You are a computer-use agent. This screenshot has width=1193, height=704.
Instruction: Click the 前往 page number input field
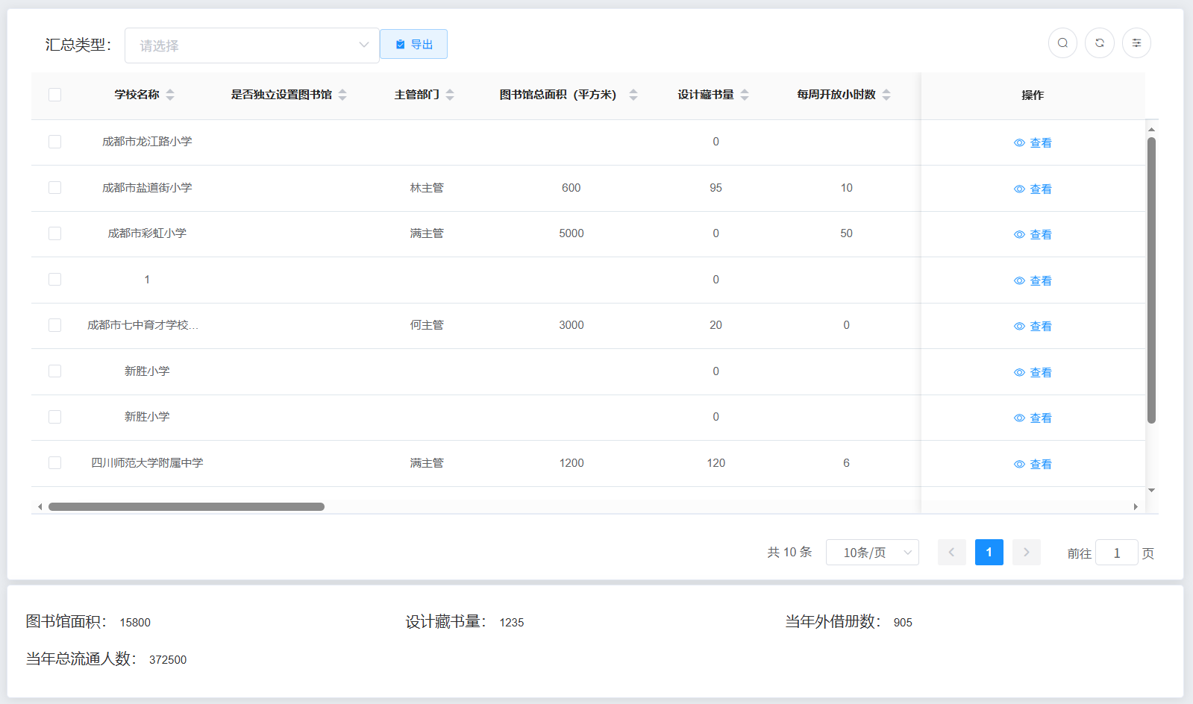(x=1116, y=553)
